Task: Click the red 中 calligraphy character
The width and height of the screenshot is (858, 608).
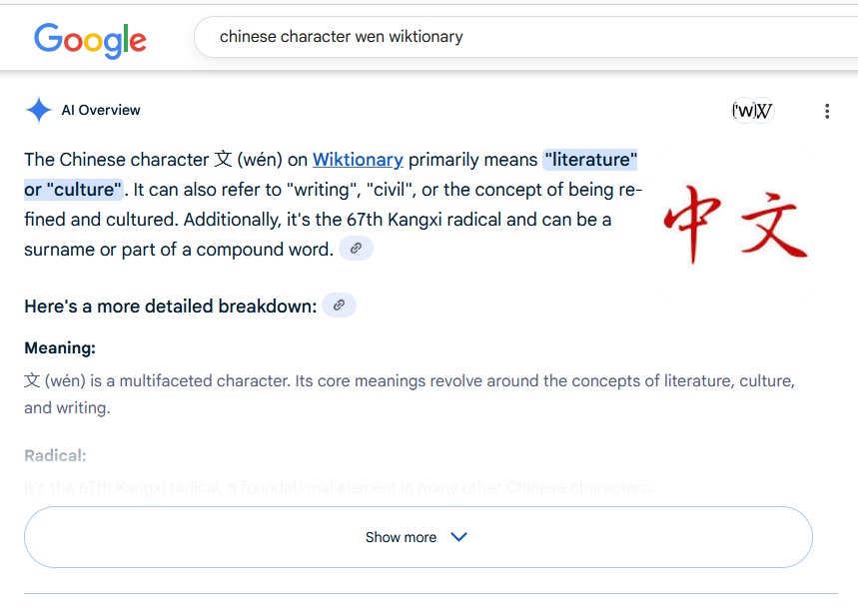Action: pos(695,222)
